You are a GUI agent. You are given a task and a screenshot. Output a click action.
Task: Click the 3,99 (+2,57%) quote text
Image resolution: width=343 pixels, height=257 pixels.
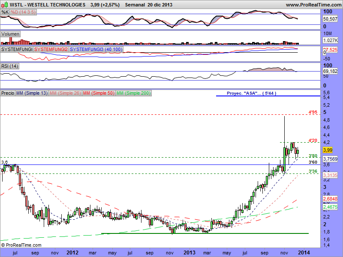pos(105,5)
